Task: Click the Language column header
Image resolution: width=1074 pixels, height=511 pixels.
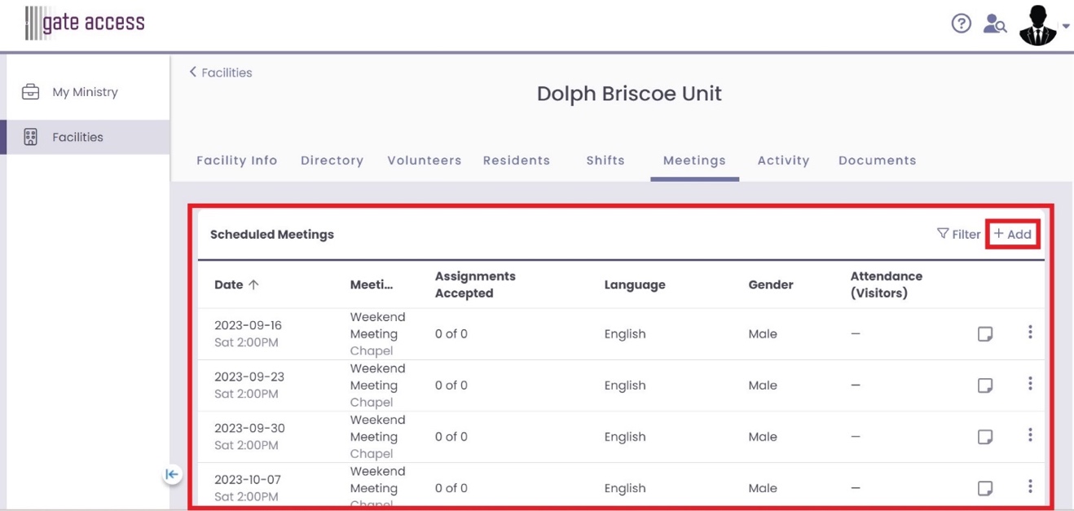Action: click(x=635, y=284)
